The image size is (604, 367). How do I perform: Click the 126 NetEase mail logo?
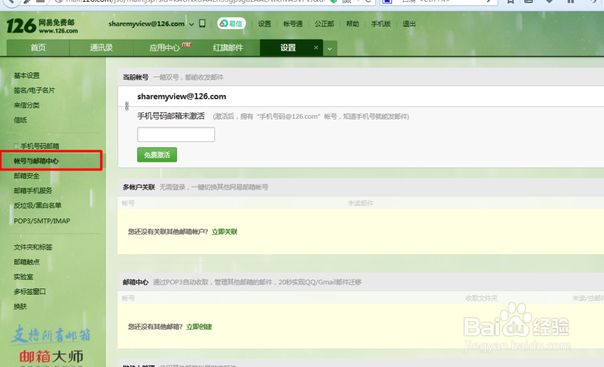[x=42, y=25]
